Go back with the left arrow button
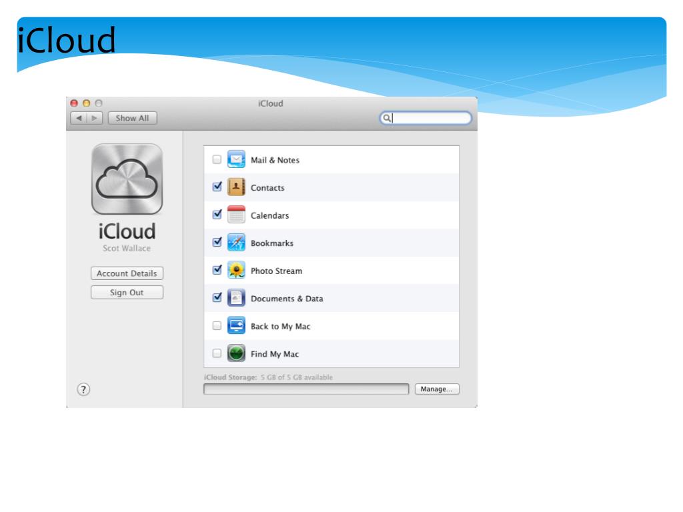 (x=79, y=118)
